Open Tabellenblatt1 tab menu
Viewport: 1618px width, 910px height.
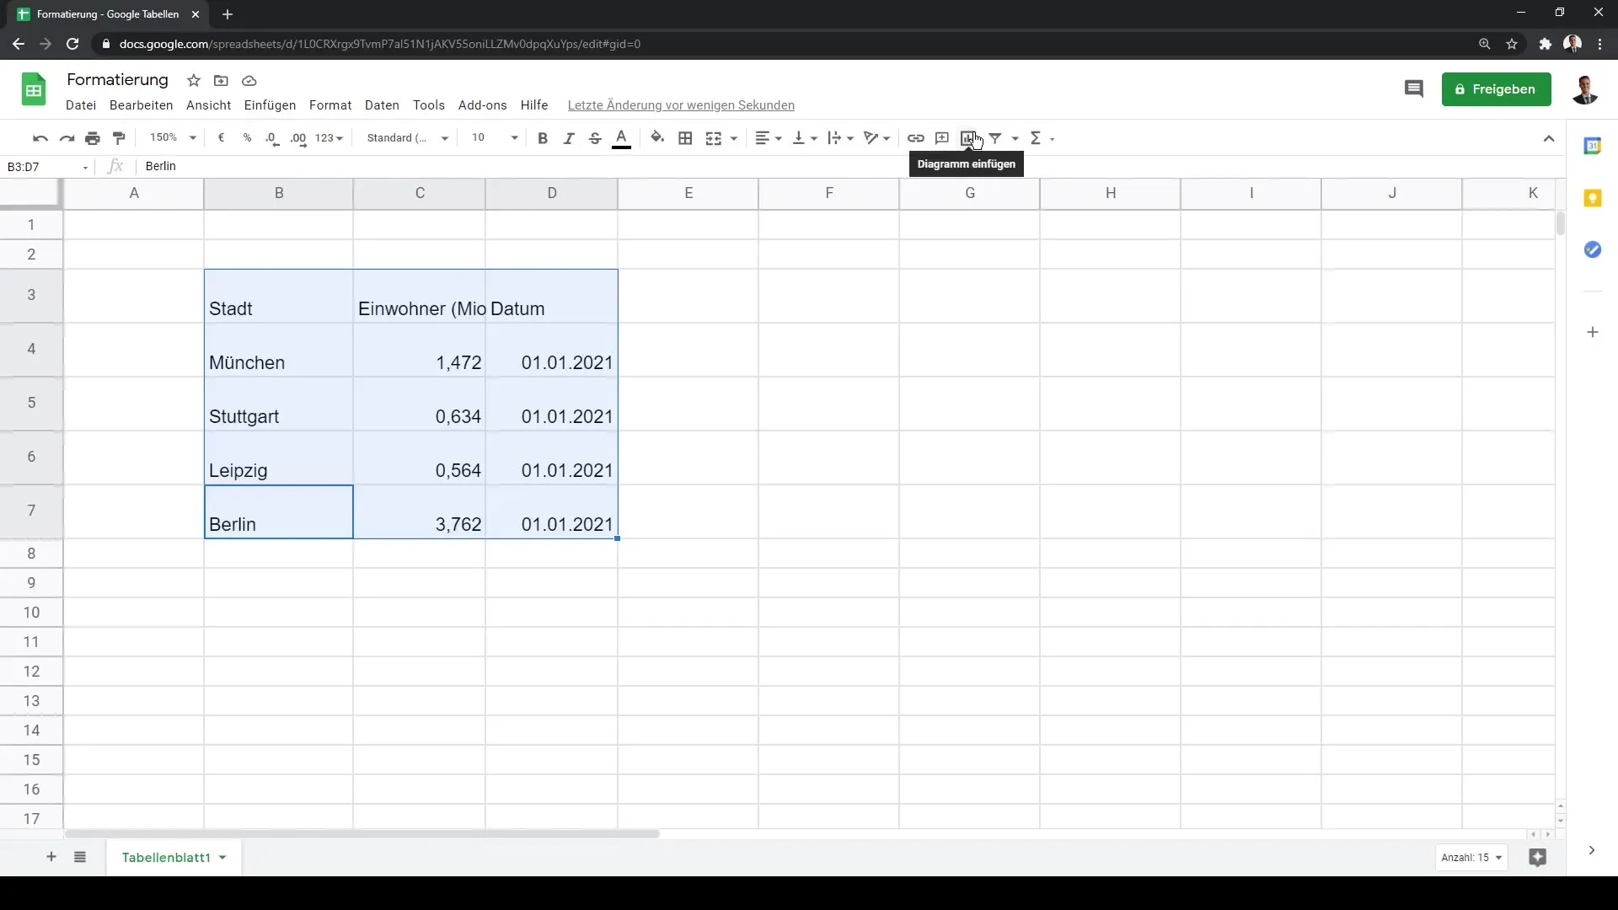click(x=222, y=858)
